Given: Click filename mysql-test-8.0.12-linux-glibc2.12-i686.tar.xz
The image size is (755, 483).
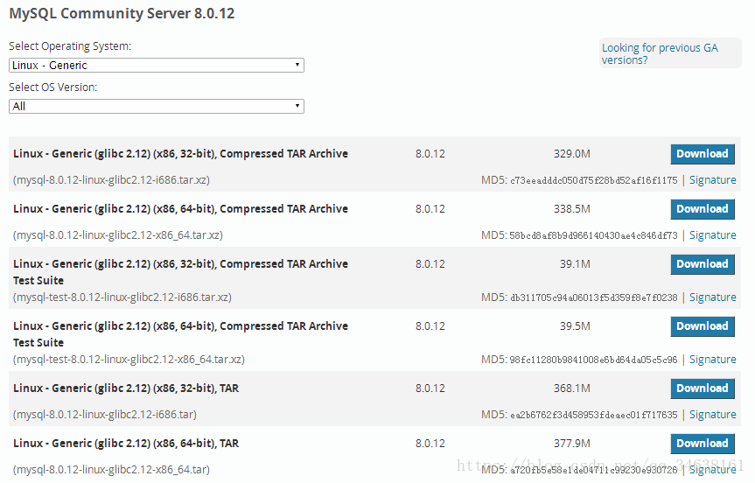Looking at the screenshot, I should click(122, 297).
